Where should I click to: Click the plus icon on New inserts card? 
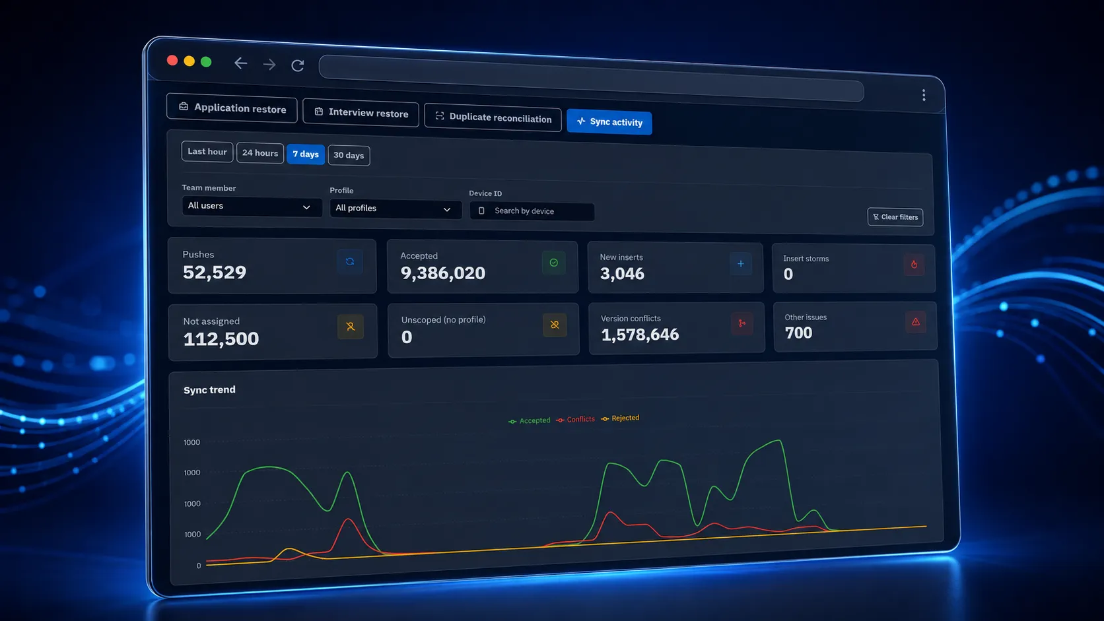click(741, 264)
